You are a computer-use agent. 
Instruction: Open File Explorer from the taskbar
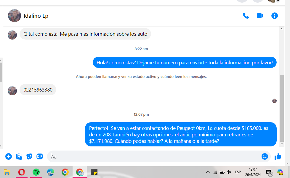click(7, 172)
